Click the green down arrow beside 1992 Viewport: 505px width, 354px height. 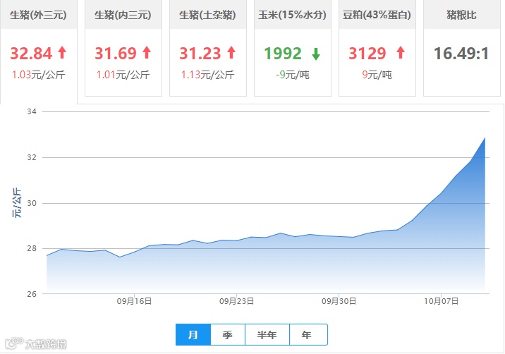(316, 54)
